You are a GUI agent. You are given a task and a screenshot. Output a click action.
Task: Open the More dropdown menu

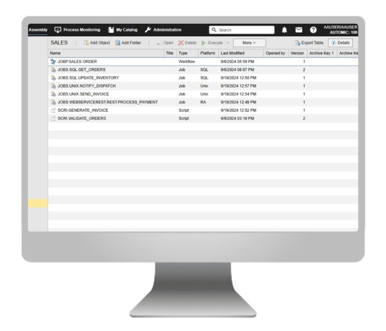(x=249, y=43)
